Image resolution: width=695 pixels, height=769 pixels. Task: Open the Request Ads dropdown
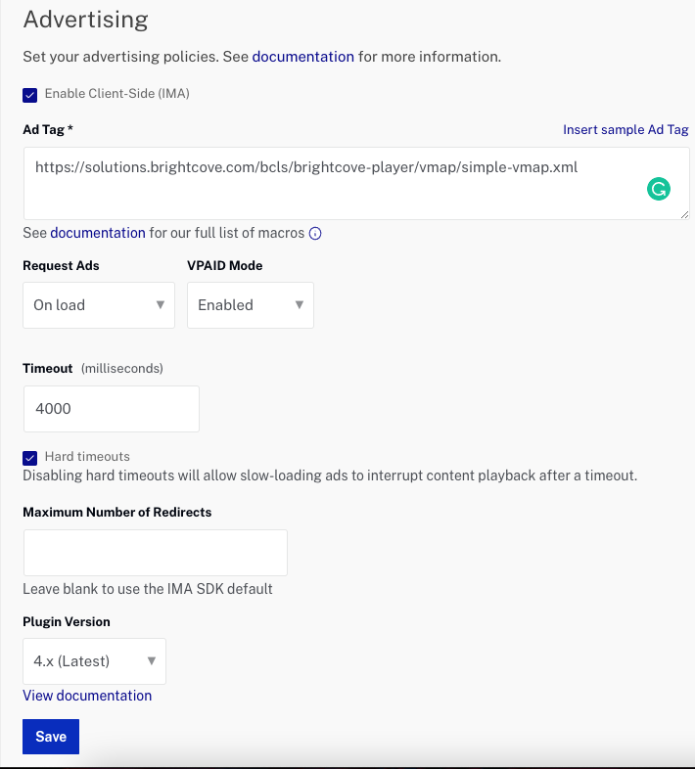pos(98,305)
